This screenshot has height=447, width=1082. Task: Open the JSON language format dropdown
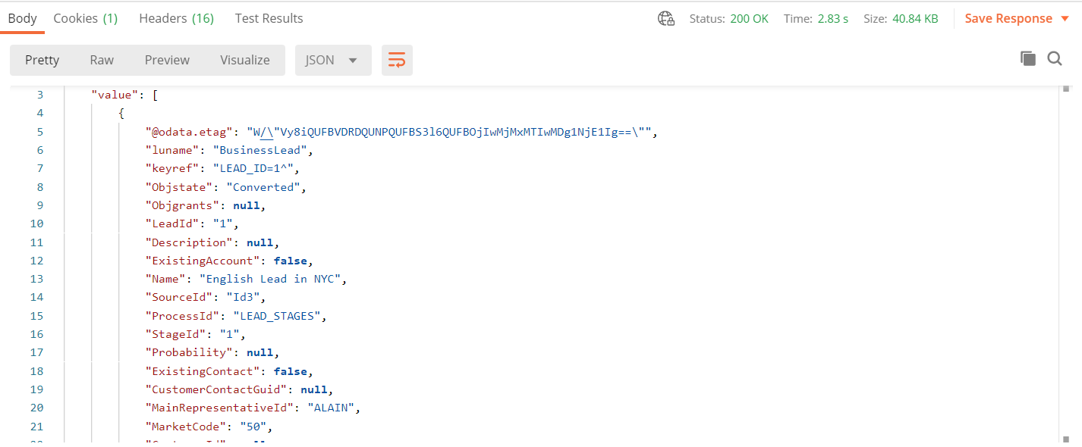pos(332,59)
